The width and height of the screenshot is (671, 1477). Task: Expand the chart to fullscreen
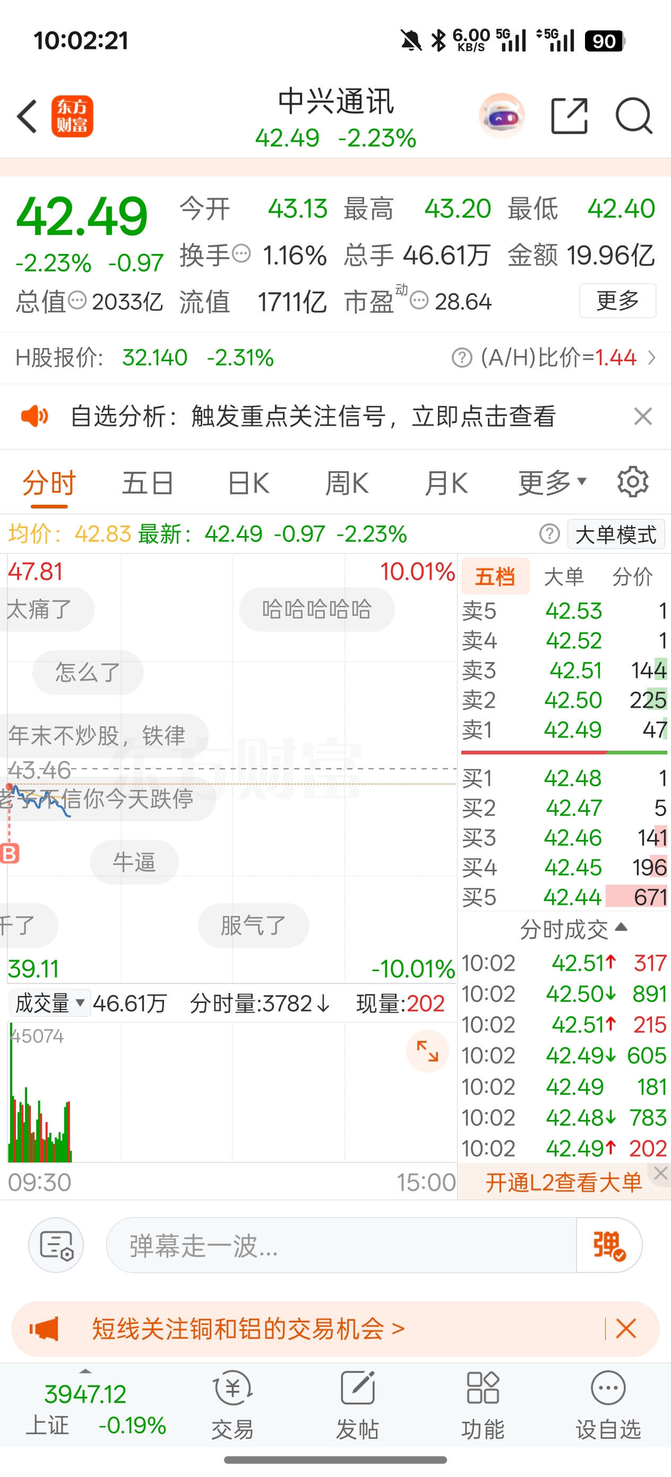point(427,1051)
